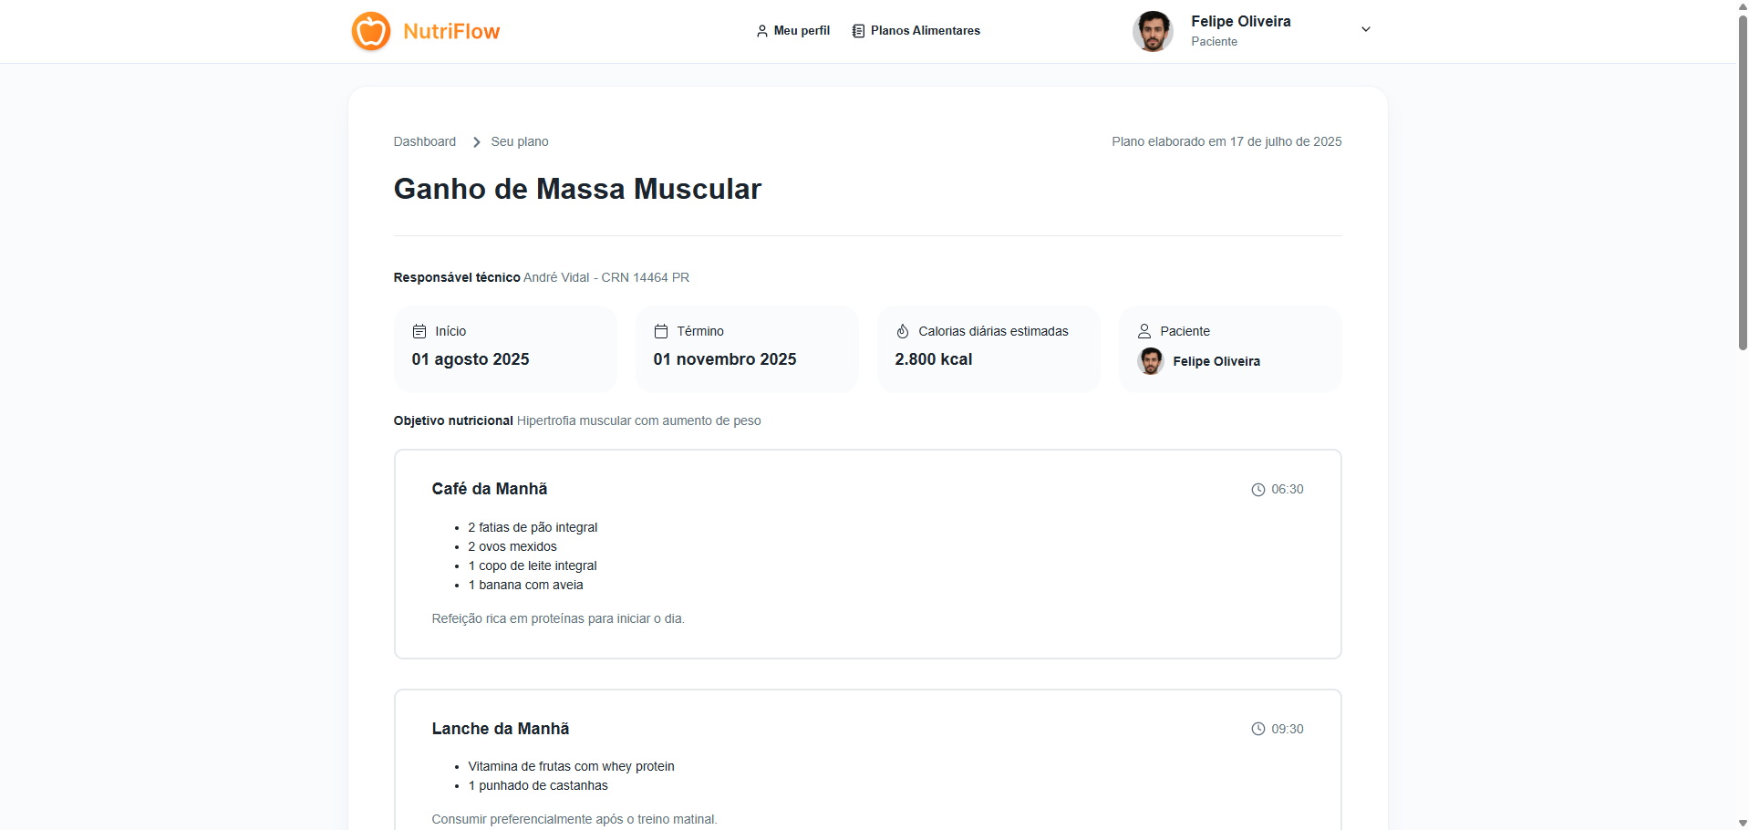Open the Felipe Oliveira account menu

(1240, 22)
